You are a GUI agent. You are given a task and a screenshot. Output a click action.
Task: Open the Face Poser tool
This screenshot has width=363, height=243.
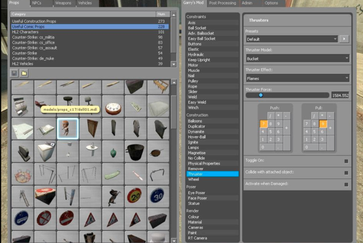(212, 198)
